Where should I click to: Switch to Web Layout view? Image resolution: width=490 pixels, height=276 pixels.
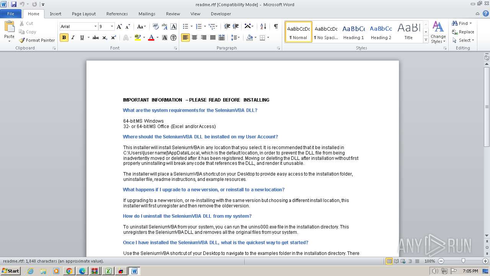(403, 261)
